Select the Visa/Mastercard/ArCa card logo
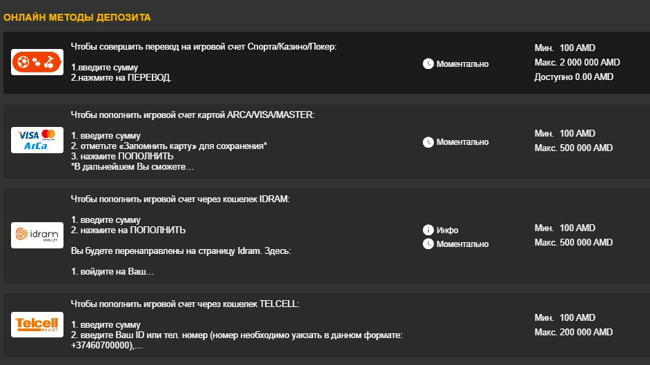The width and height of the screenshot is (650, 365). tap(37, 140)
